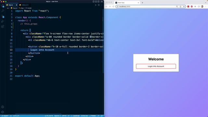The image size is (208, 117).
Task: Go forward in the browser
Action: tap(110, 6)
